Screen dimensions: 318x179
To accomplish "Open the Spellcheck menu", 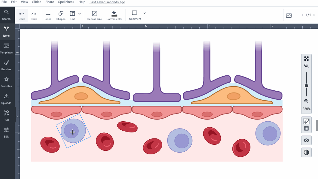I will coord(66,2).
